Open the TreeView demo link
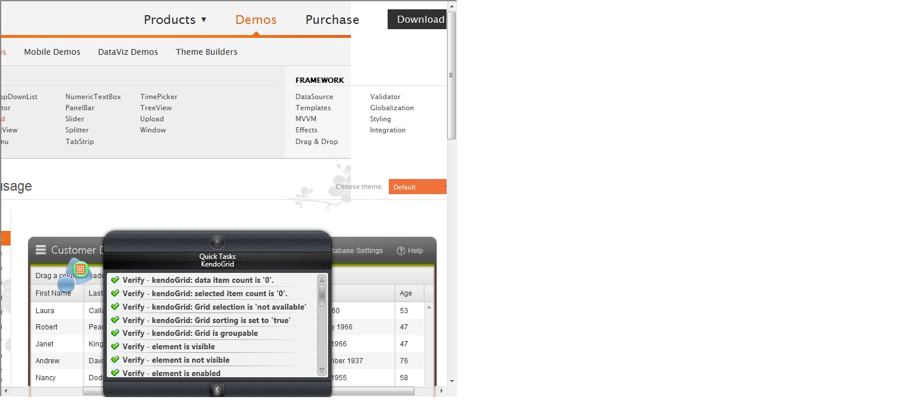899x400 pixels. point(156,108)
